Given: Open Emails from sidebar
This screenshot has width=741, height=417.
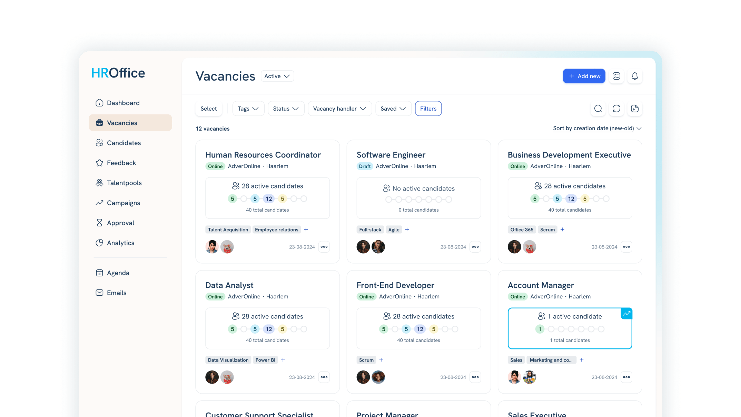Looking at the screenshot, I should (x=130, y=293).
